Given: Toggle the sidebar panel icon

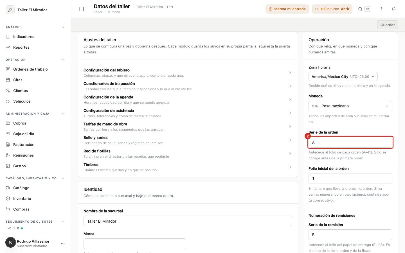Looking at the screenshot, I should [x=82, y=9].
